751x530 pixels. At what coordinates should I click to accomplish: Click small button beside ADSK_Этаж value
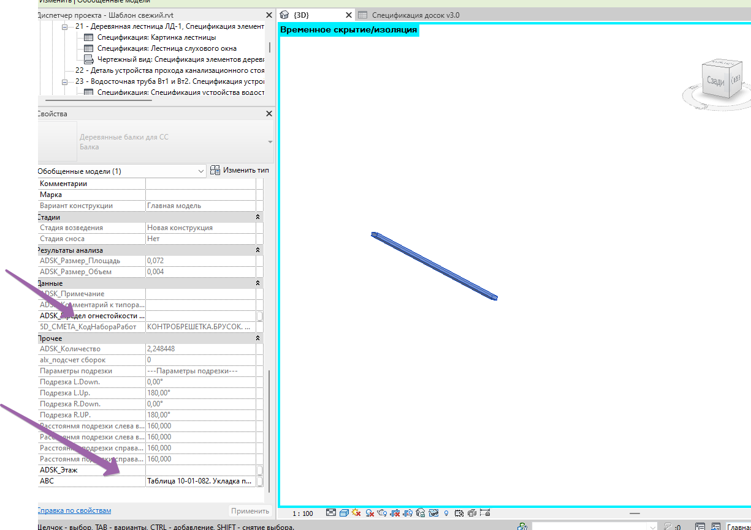click(x=259, y=470)
